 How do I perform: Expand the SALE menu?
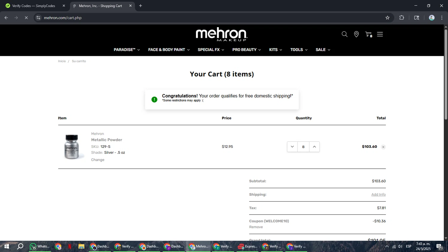[x=323, y=50]
